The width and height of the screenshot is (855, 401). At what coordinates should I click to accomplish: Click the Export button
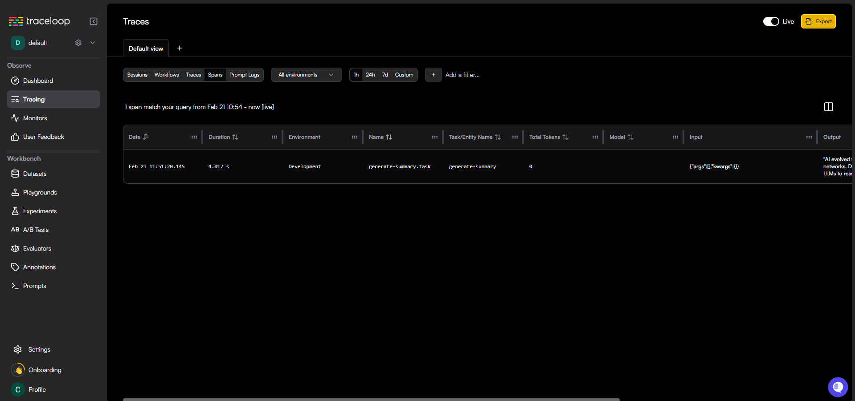[x=818, y=21]
